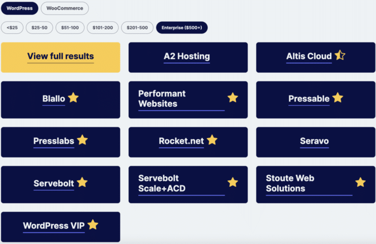Image resolution: width=376 pixels, height=244 pixels.
Task: Click the star on Performant Websites card
Action: coord(233,98)
